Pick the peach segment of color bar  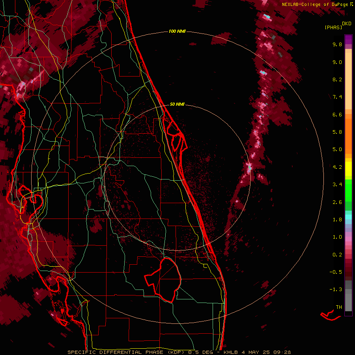[x=348, y=79]
